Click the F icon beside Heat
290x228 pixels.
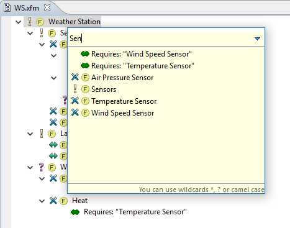pos(63,201)
